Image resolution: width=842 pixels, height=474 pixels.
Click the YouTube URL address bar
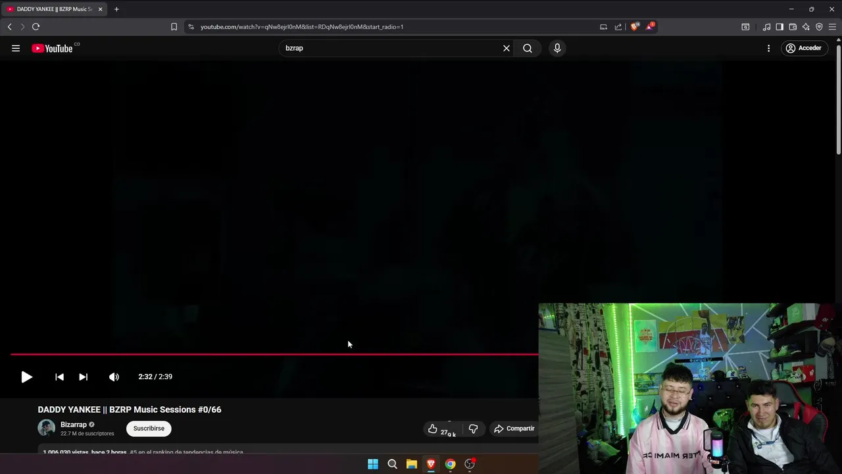coord(395,27)
